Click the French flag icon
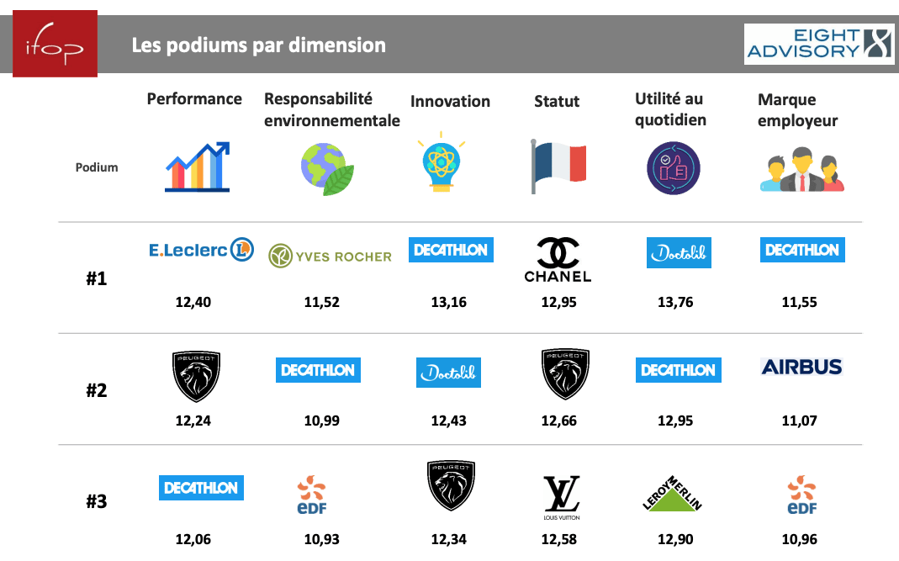899x561 pixels. click(x=558, y=166)
